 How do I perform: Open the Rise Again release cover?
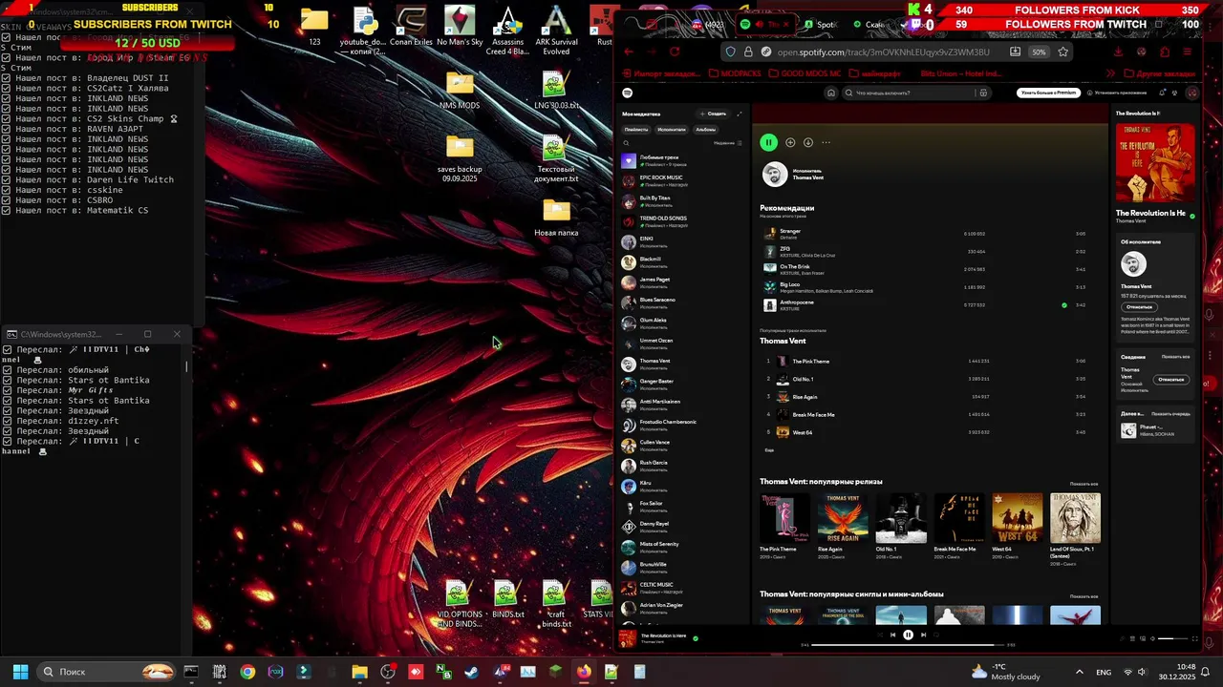843,518
